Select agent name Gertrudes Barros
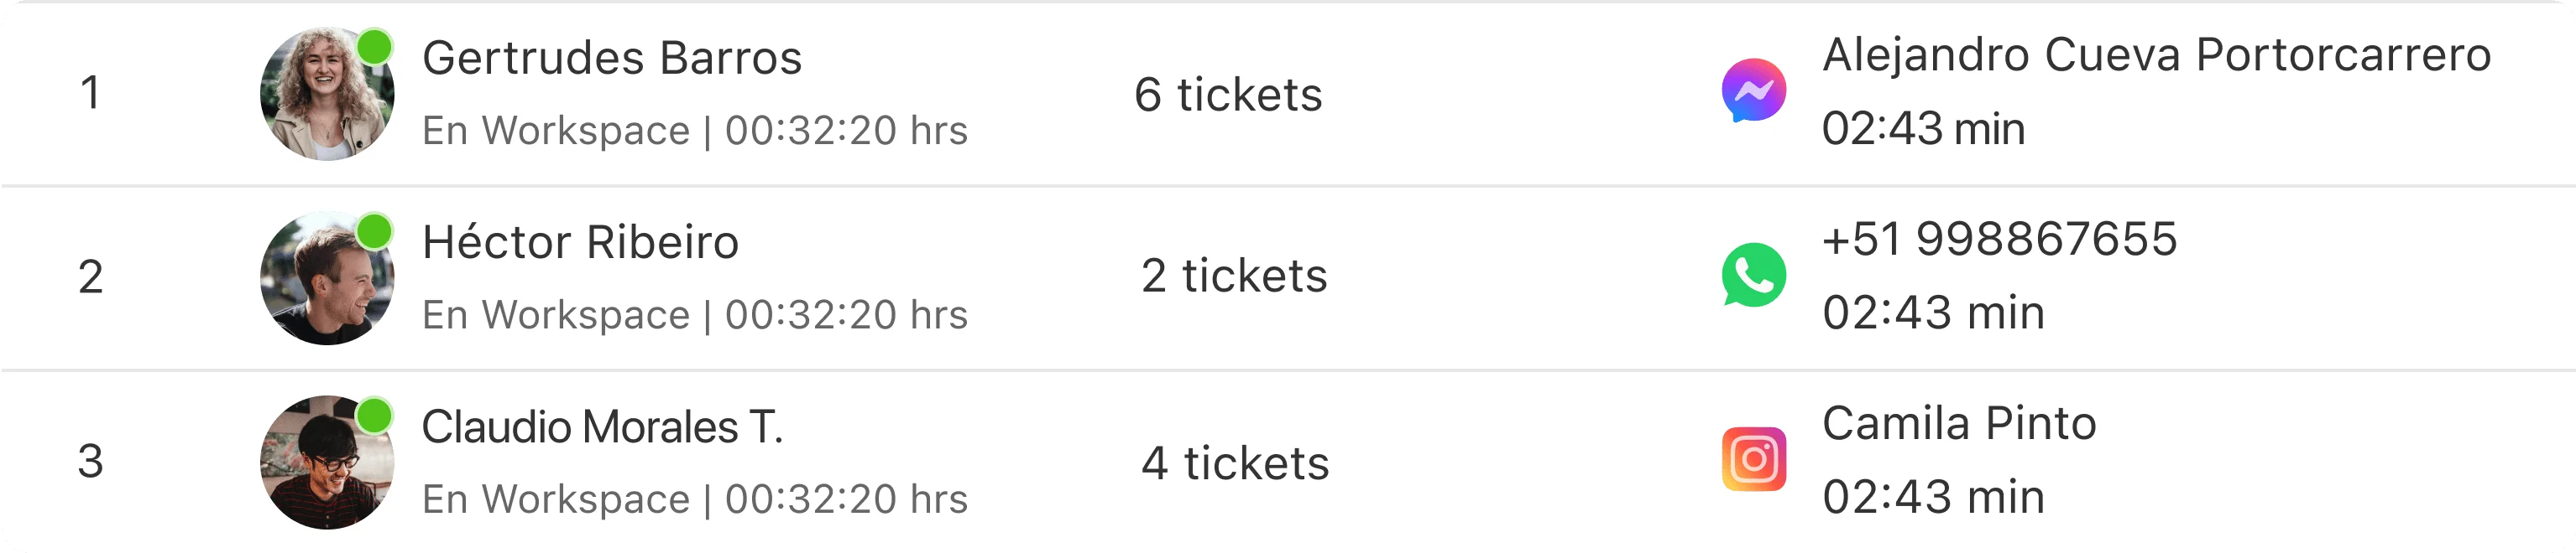 pyautogui.click(x=612, y=58)
